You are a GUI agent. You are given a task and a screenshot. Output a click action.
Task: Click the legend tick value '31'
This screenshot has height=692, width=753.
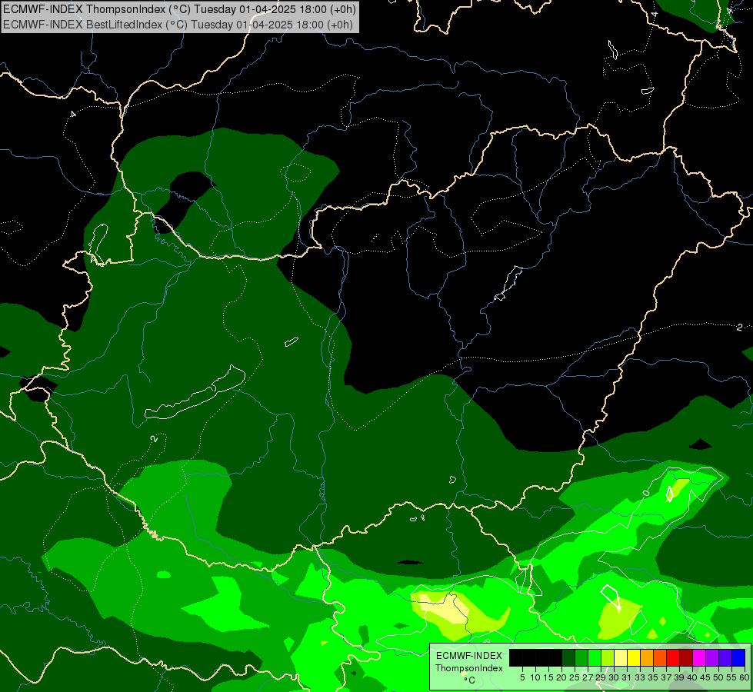(627, 677)
